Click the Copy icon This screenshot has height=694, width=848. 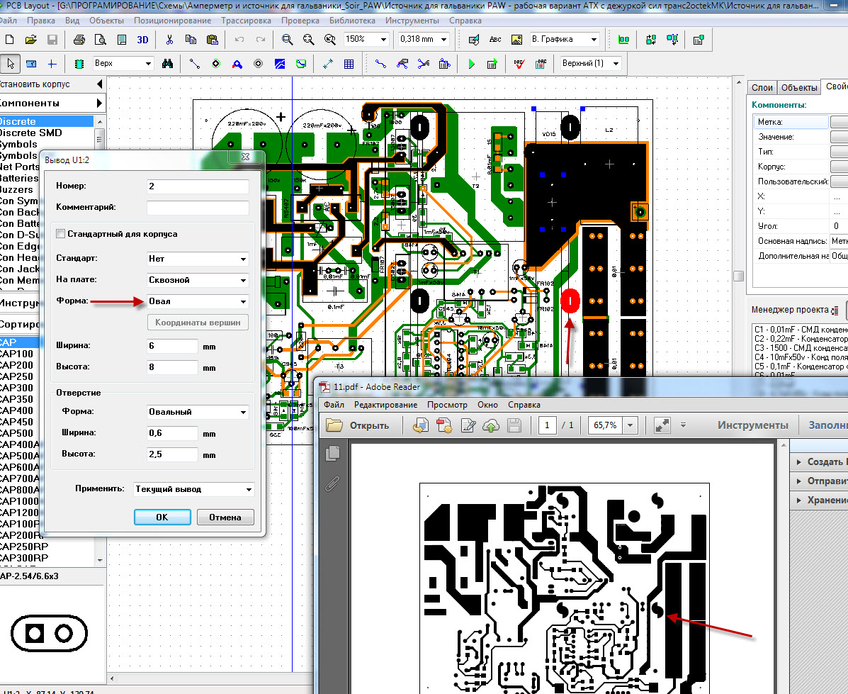pos(191,40)
